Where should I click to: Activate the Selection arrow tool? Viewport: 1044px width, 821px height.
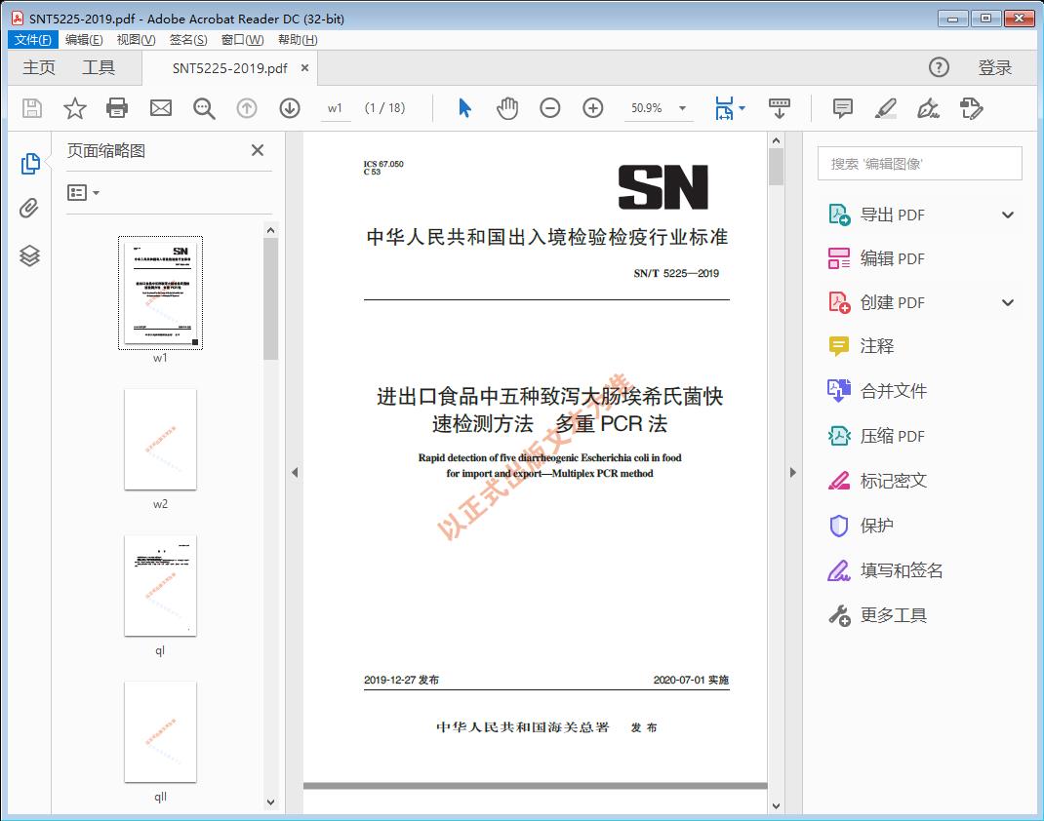[463, 108]
